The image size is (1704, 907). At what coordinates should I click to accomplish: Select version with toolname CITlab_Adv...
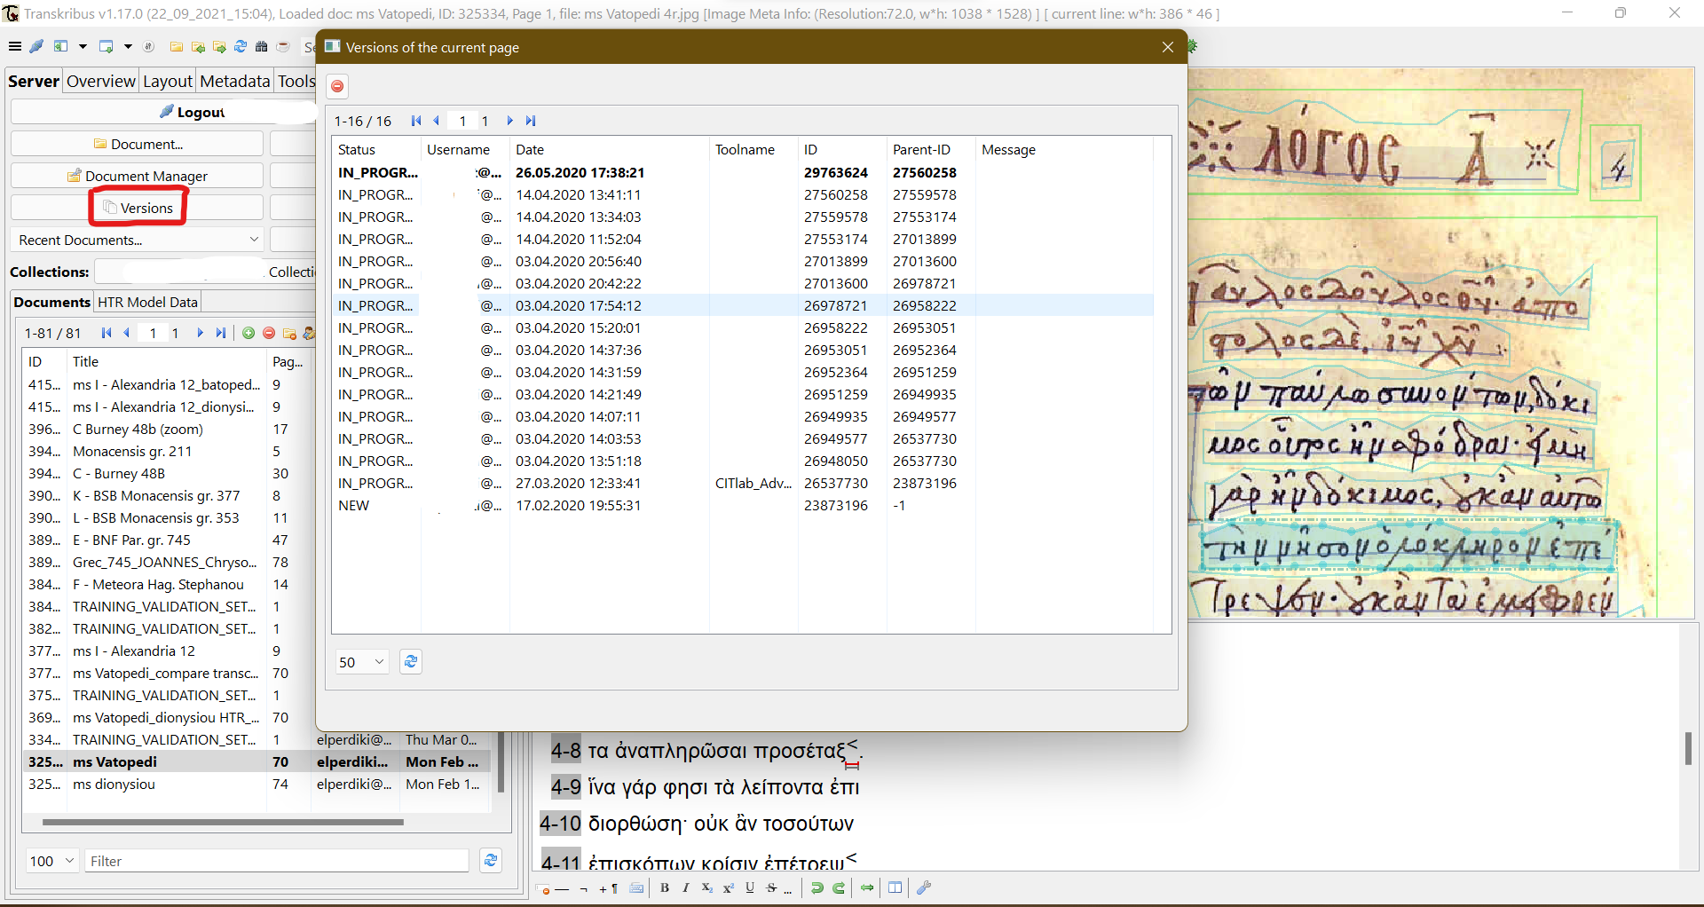[744, 483]
